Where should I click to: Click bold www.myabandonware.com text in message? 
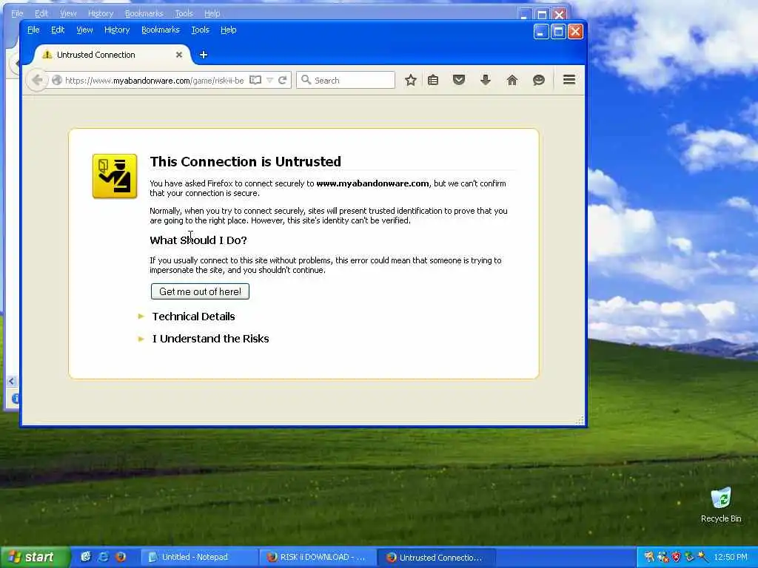pos(372,183)
